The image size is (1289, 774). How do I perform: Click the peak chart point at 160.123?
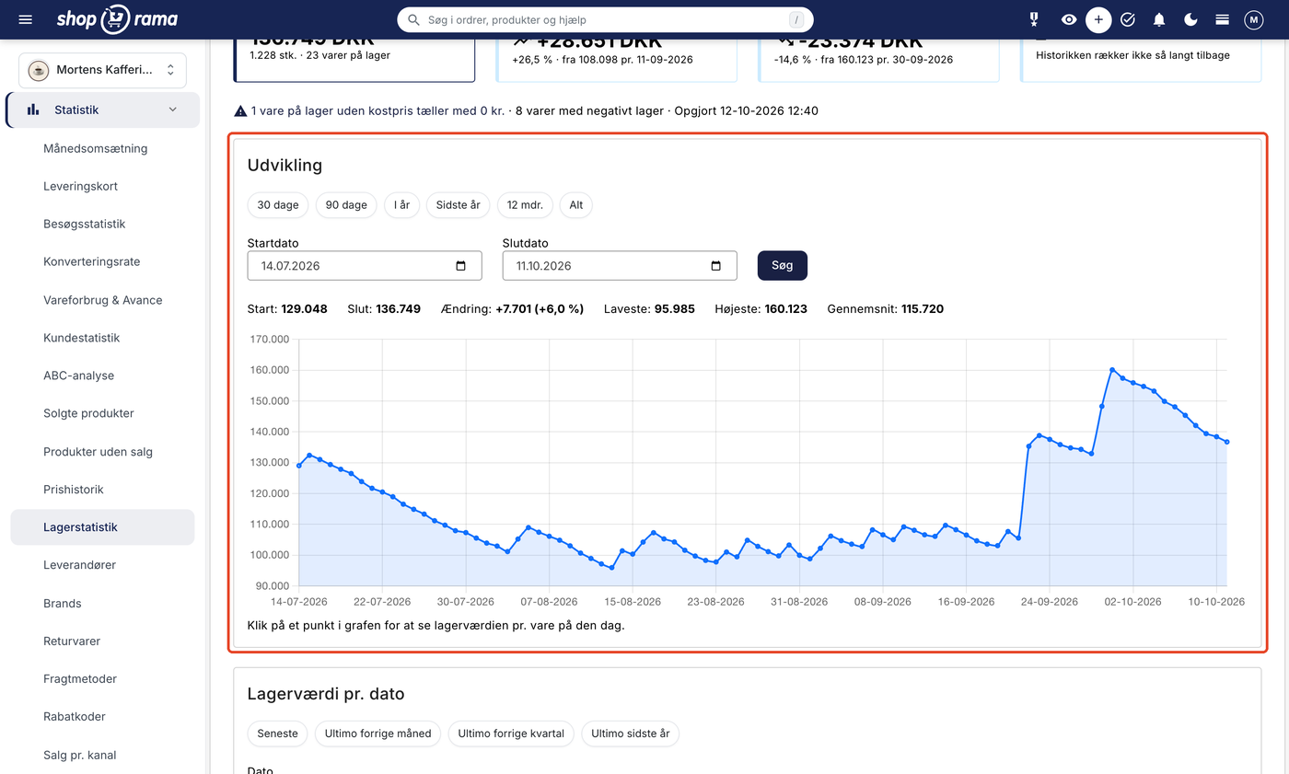pyautogui.click(x=1112, y=370)
